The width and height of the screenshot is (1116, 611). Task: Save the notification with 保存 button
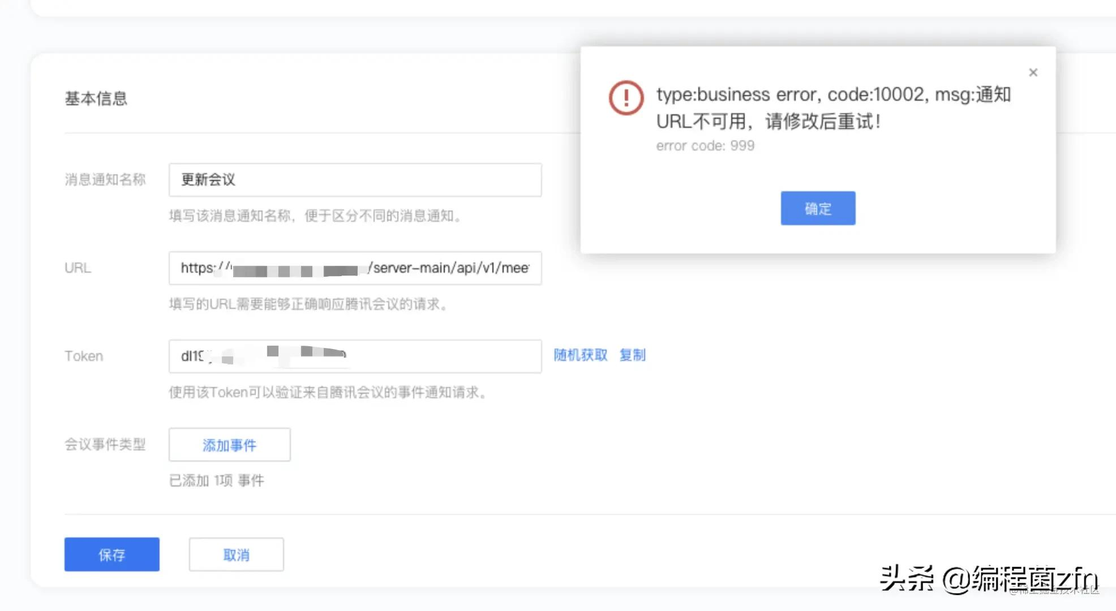(x=111, y=554)
